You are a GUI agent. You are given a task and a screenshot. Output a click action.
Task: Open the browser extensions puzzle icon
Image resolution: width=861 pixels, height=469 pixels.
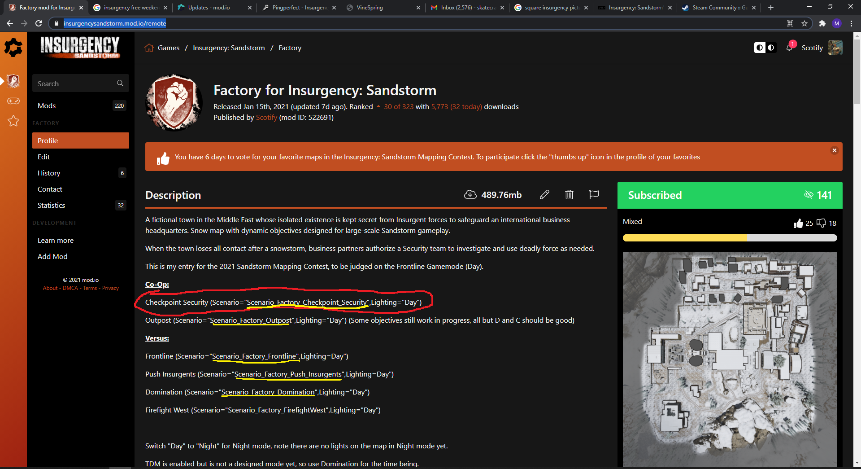point(822,23)
